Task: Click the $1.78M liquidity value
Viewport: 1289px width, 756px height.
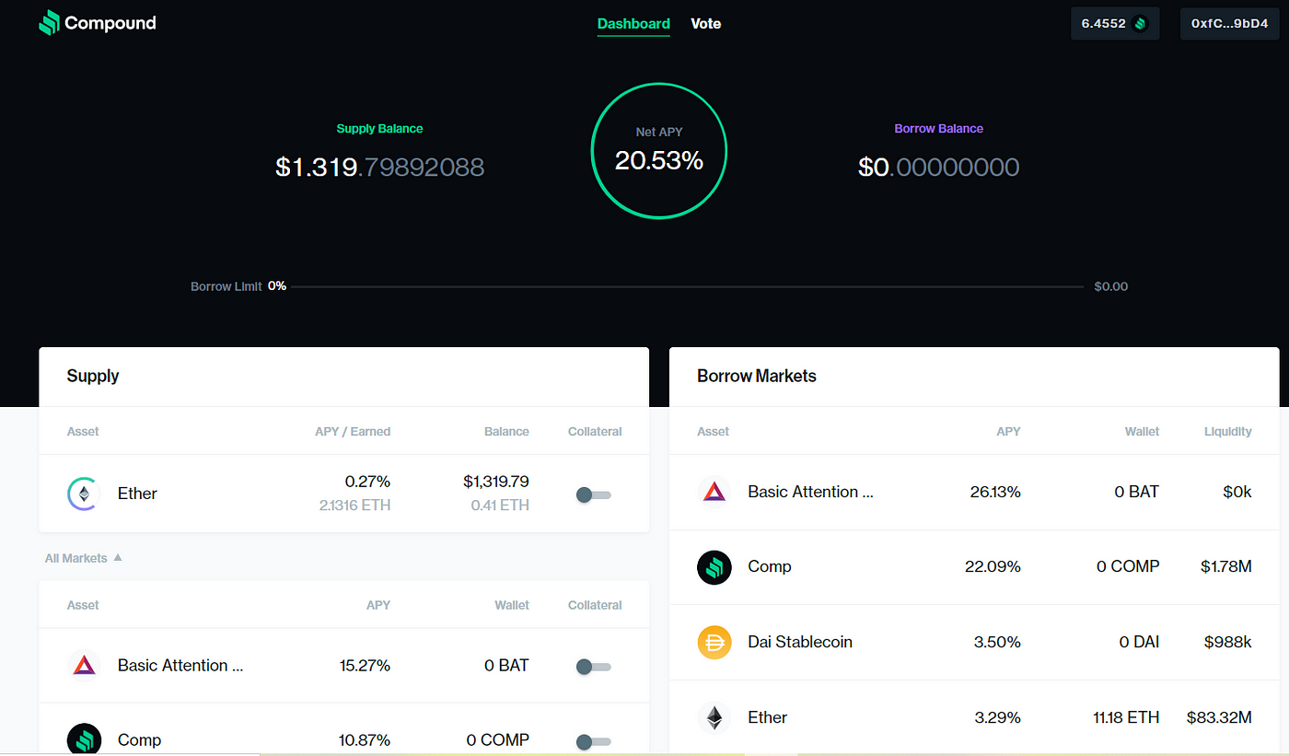Action: pos(1226,567)
